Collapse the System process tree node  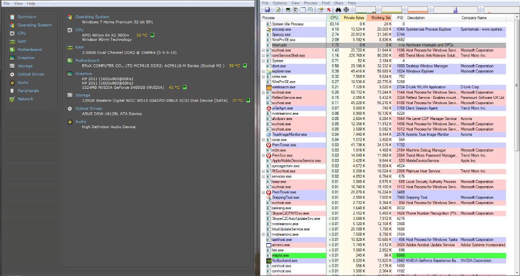tap(264, 61)
